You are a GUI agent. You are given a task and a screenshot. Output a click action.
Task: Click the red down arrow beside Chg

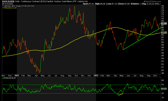160,4
